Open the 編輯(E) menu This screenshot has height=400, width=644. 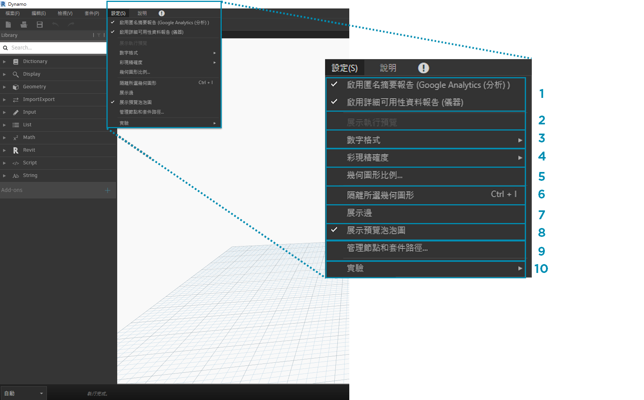click(x=38, y=13)
